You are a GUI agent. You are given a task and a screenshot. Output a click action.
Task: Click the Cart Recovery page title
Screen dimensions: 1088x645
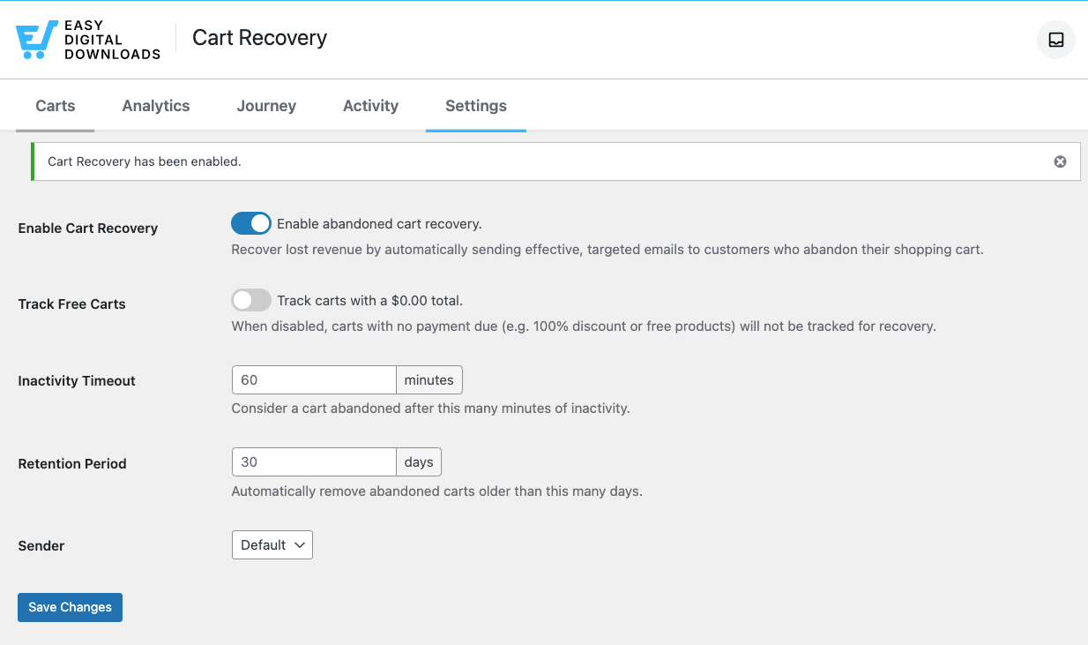coord(258,38)
